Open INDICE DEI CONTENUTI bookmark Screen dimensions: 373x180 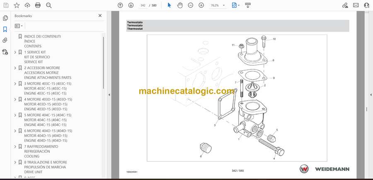(x=42, y=36)
